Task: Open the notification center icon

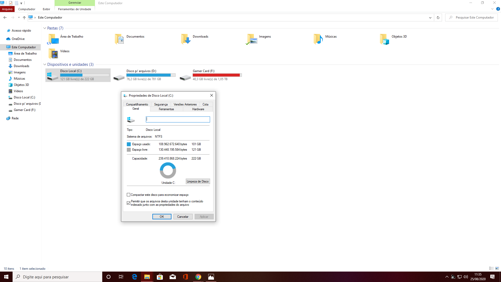Action: (492, 277)
